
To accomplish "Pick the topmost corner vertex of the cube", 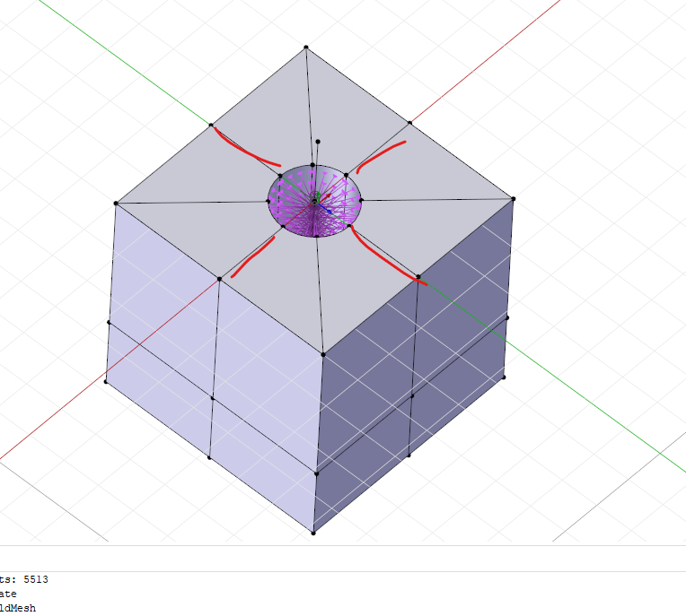I will pos(306,48).
